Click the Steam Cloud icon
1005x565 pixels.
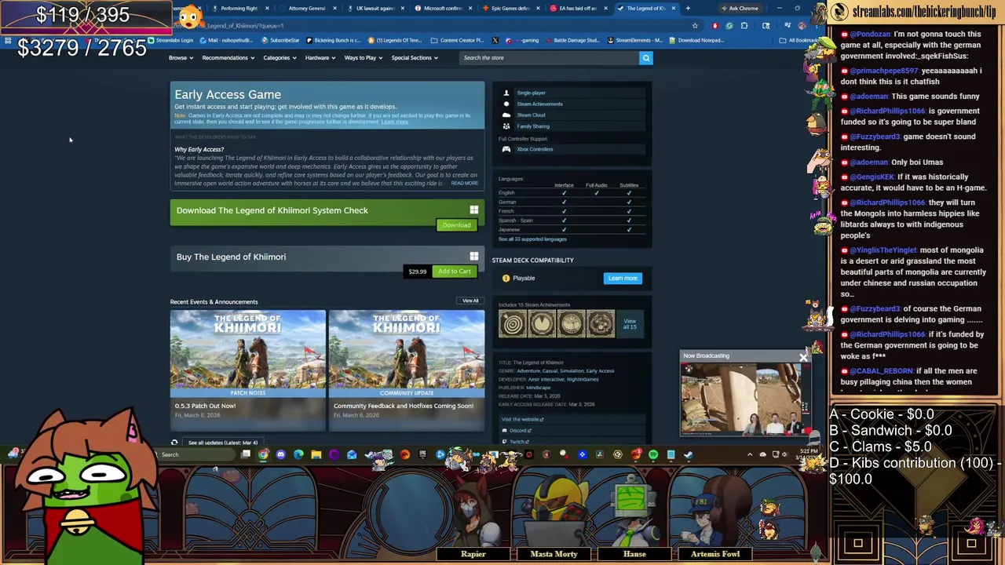pos(506,115)
